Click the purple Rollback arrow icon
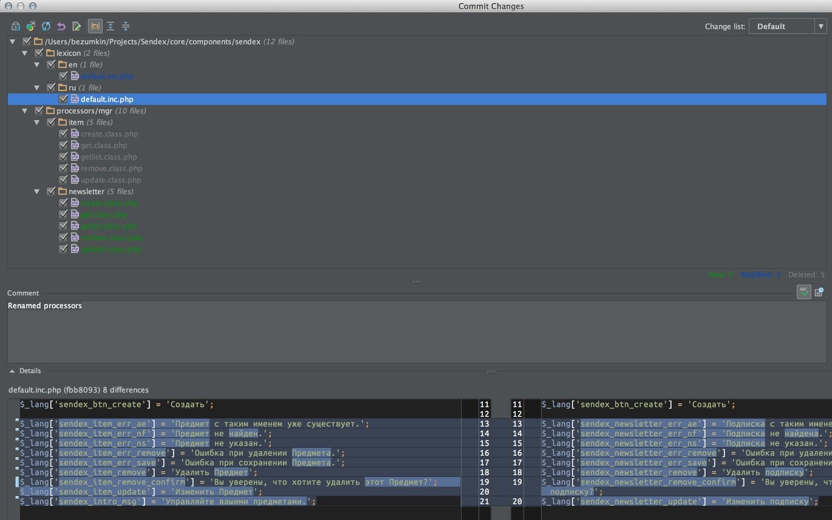832x520 pixels. 61,26
